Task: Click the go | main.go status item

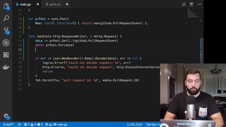Action: pyautogui.click(x=56, y=125)
